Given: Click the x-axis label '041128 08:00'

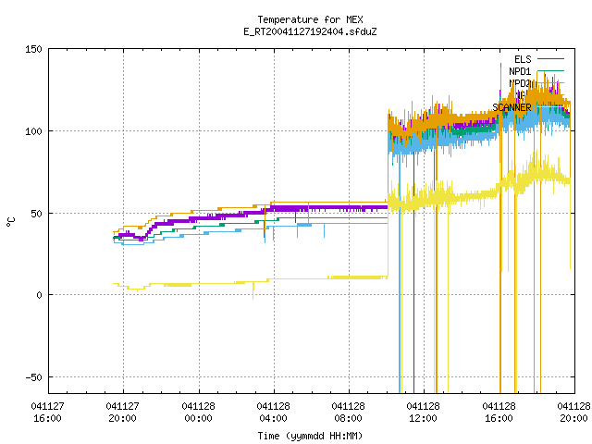Looking at the screenshot, I should [348, 413].
